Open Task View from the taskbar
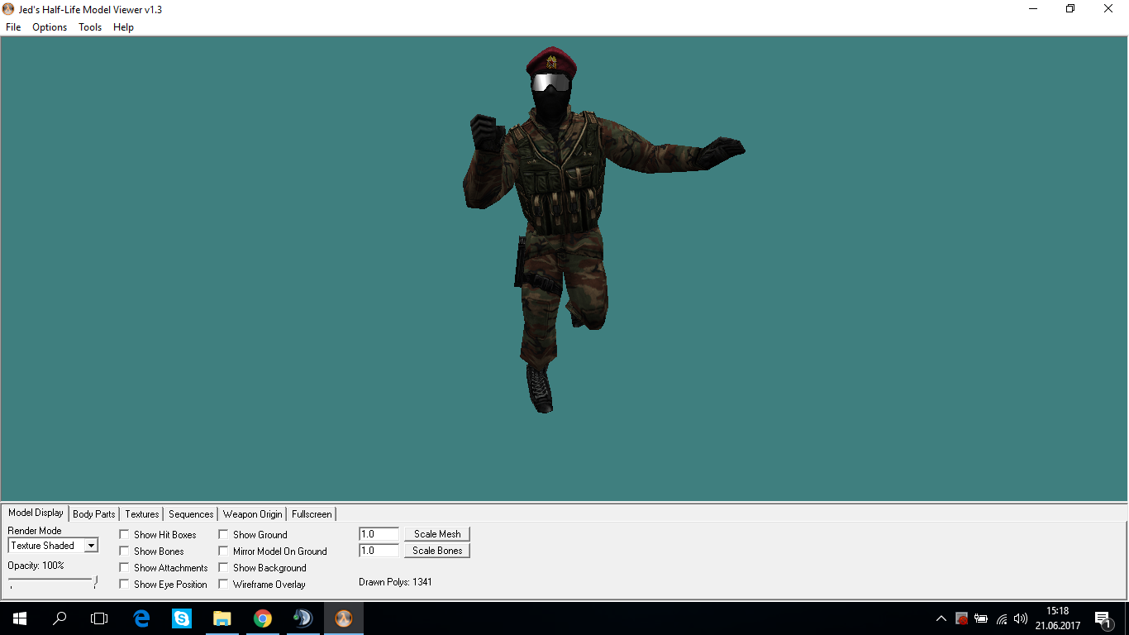Screen dimensions: 1129x635 [99, 618]
